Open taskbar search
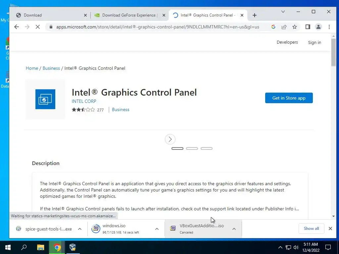This screenshot has height=254, width=339. (24, 247)
